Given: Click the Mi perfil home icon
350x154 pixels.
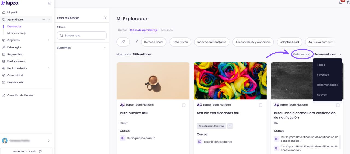Looking at the screenshot, I should coord(4,12).
